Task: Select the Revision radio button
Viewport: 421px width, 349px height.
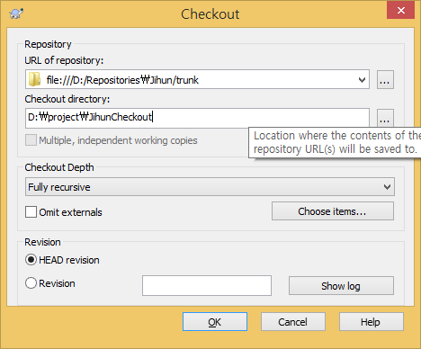Action: [31, 283]
